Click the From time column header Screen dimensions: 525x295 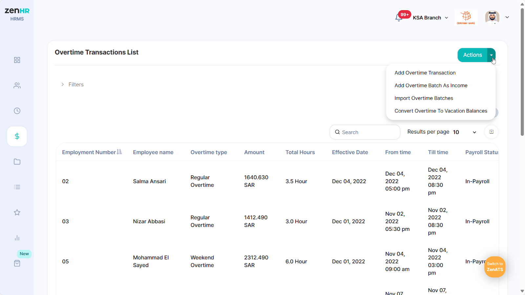pyautogui.click(x=398, y=152)
